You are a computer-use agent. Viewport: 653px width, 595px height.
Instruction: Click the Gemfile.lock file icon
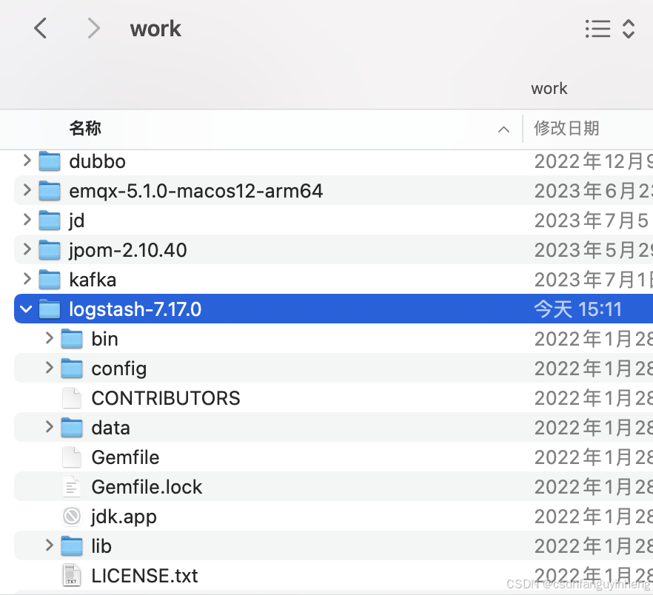point(72,486)
